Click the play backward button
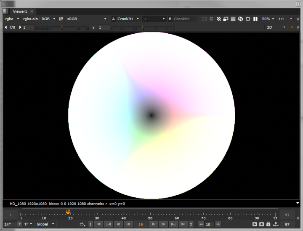Viewport: 303px width, 231px height. pyautogui.click(x=128, y=224)
